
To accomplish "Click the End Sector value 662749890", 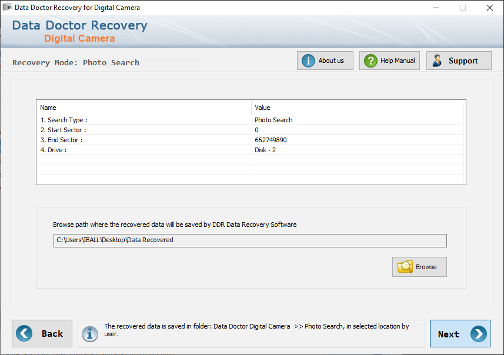I will [271, 140].
